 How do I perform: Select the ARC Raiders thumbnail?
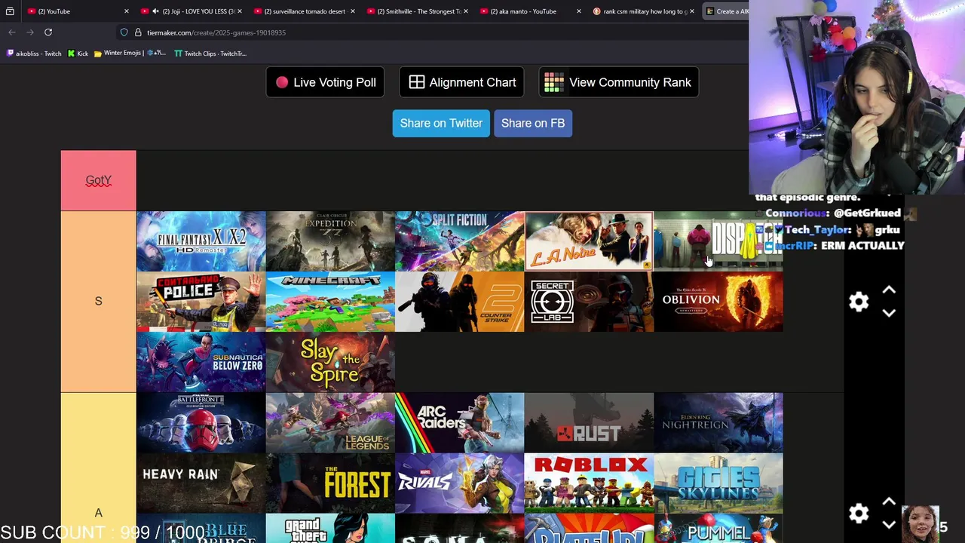coord(460,423)
